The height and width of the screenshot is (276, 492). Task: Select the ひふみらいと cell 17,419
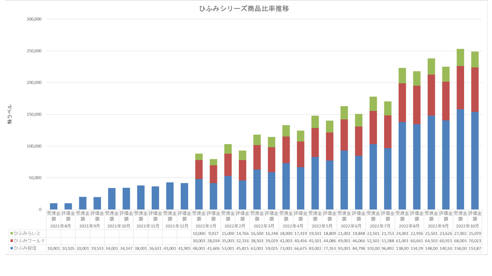[300, 233]
